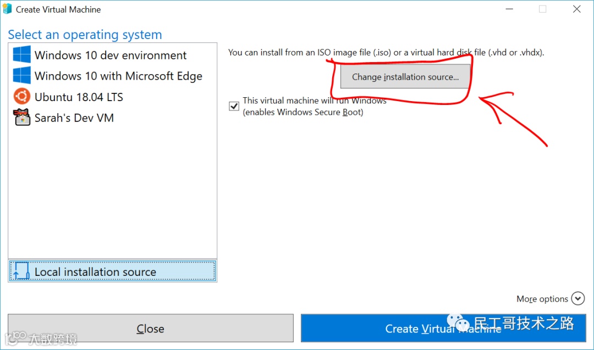Click the Create Virtual Machine title bar app icon
594x350 pixels.
tap(7, 9)
